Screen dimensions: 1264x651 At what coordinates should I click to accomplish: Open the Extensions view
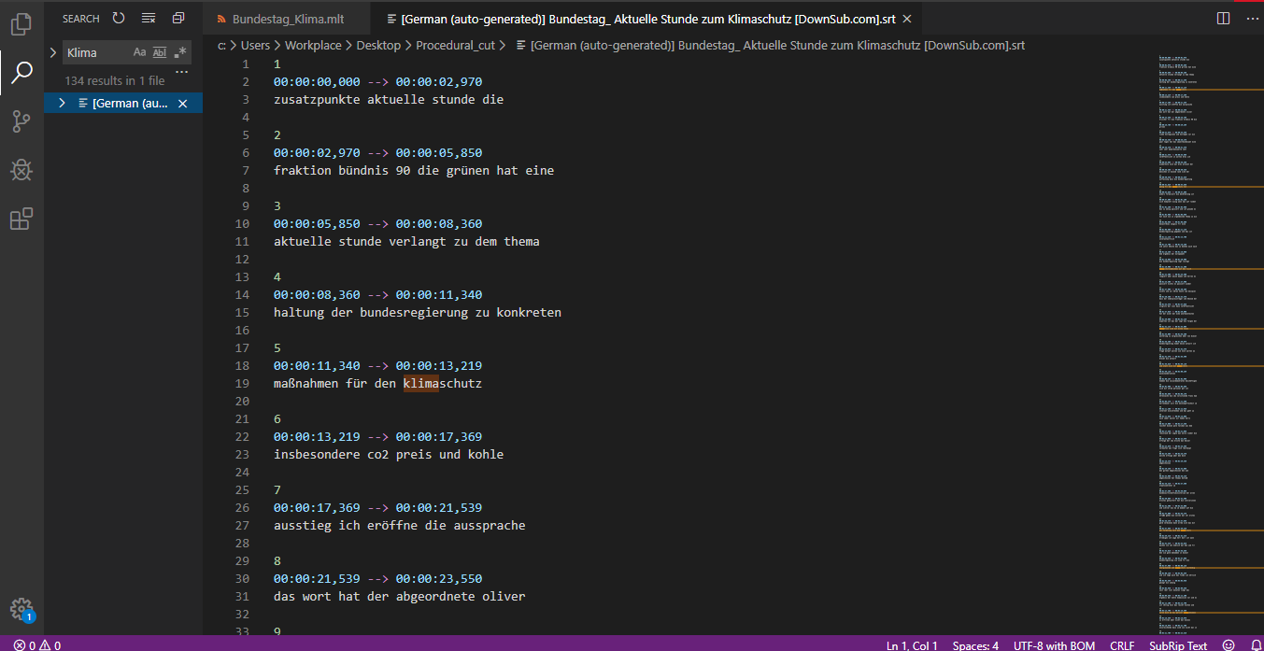pos(21,219)
